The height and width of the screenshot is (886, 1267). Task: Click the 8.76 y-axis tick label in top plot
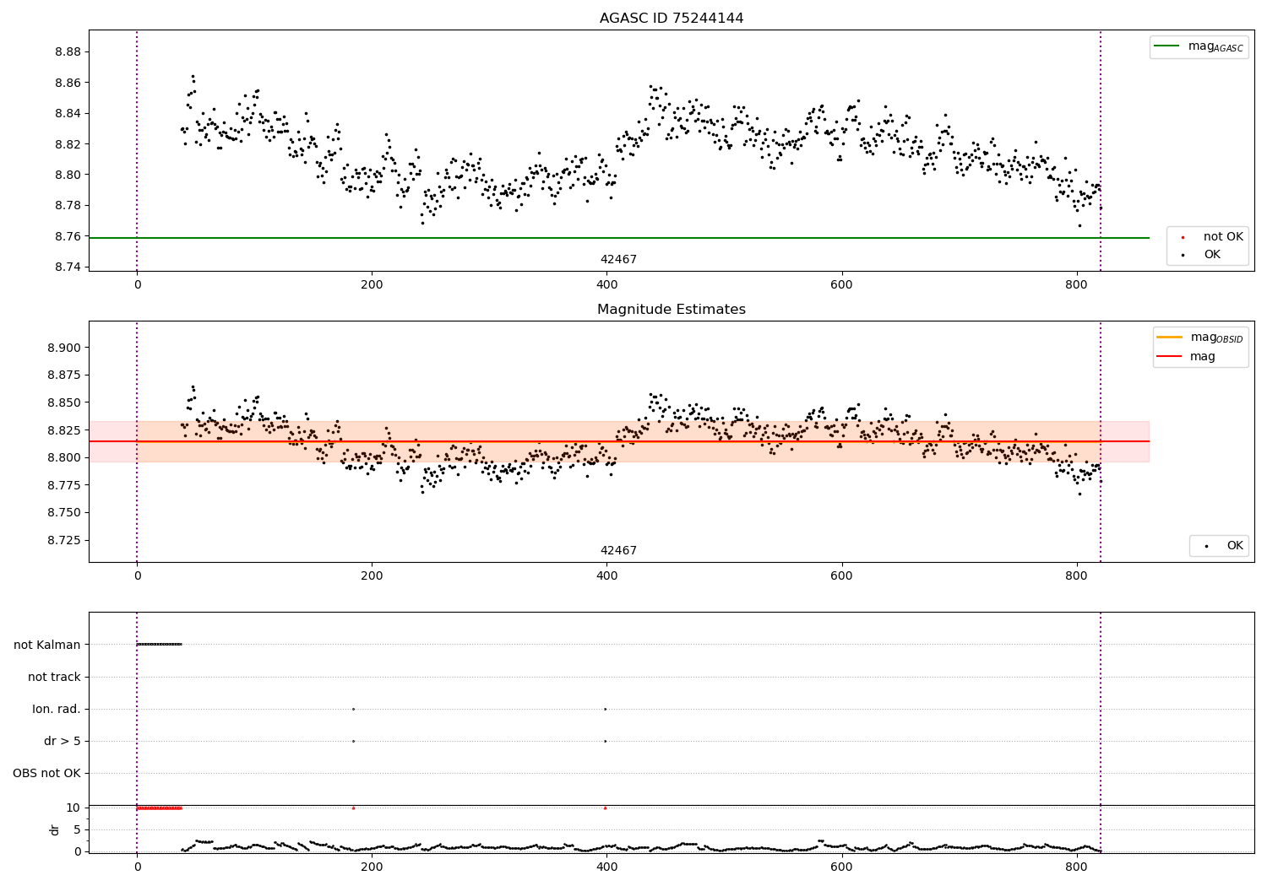click(x=67, y=236)
